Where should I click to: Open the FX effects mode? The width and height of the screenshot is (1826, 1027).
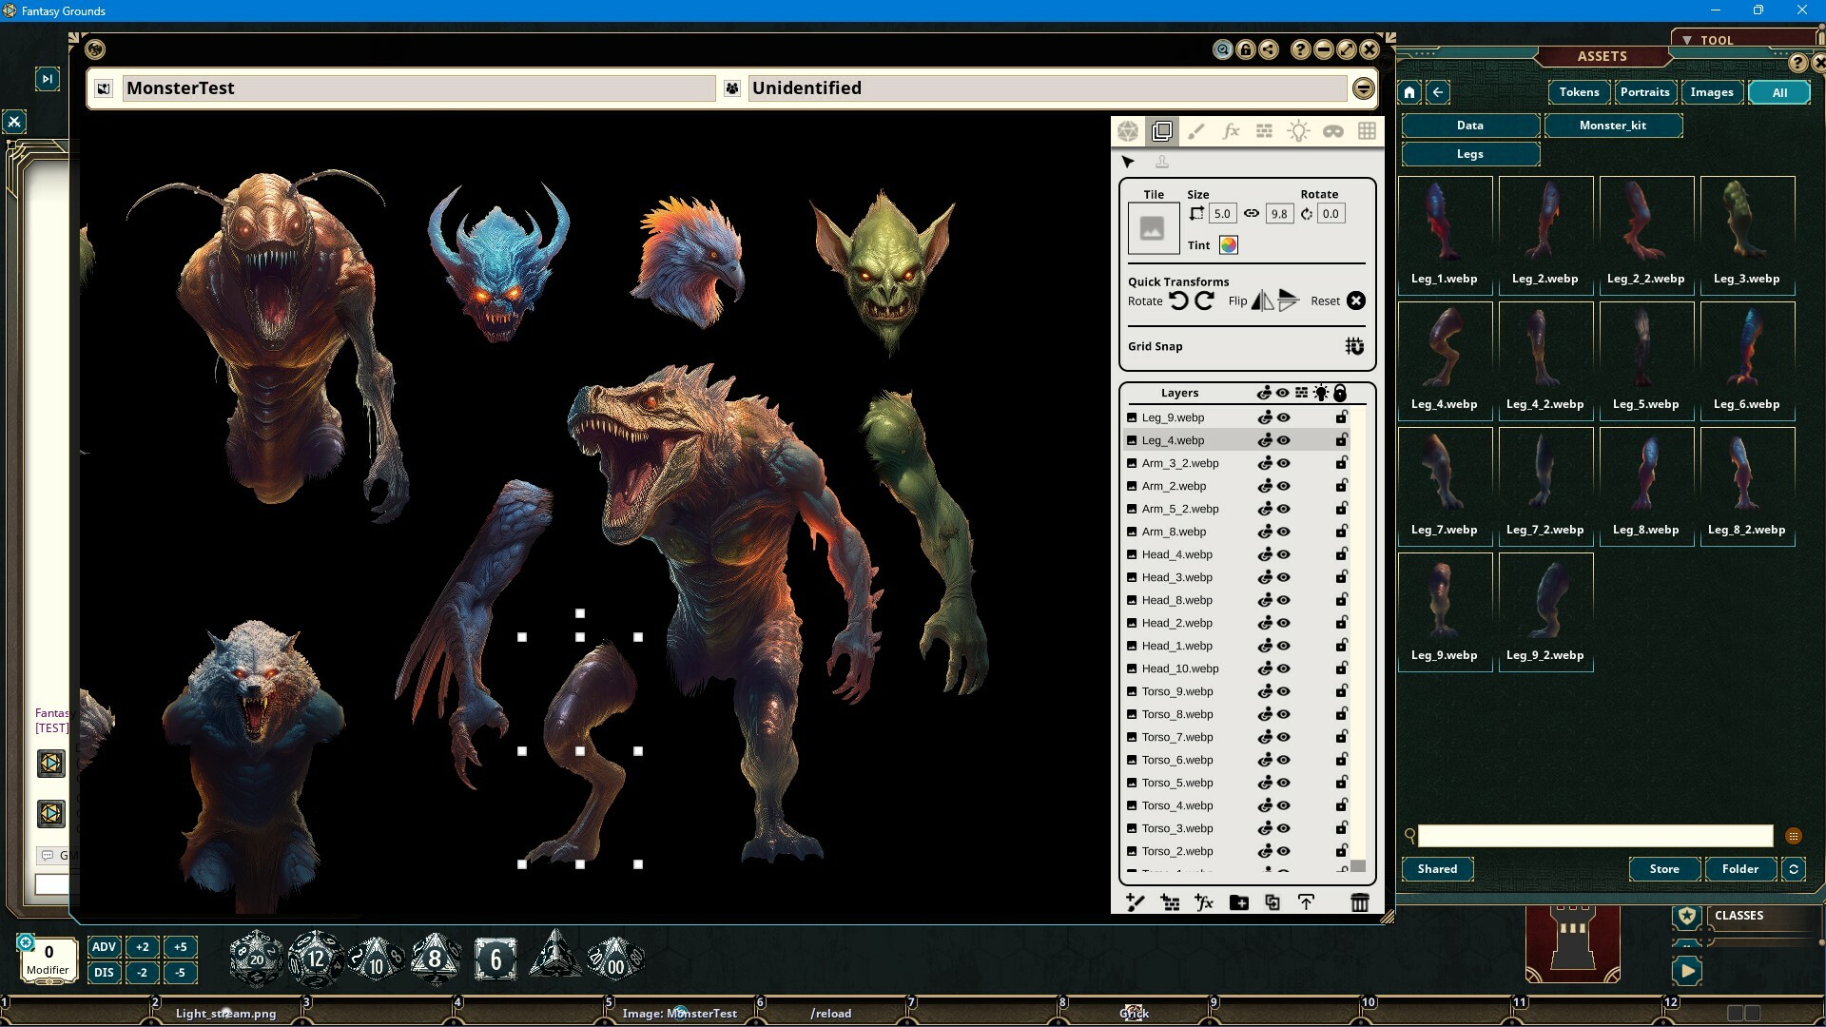click(1231, 130)
